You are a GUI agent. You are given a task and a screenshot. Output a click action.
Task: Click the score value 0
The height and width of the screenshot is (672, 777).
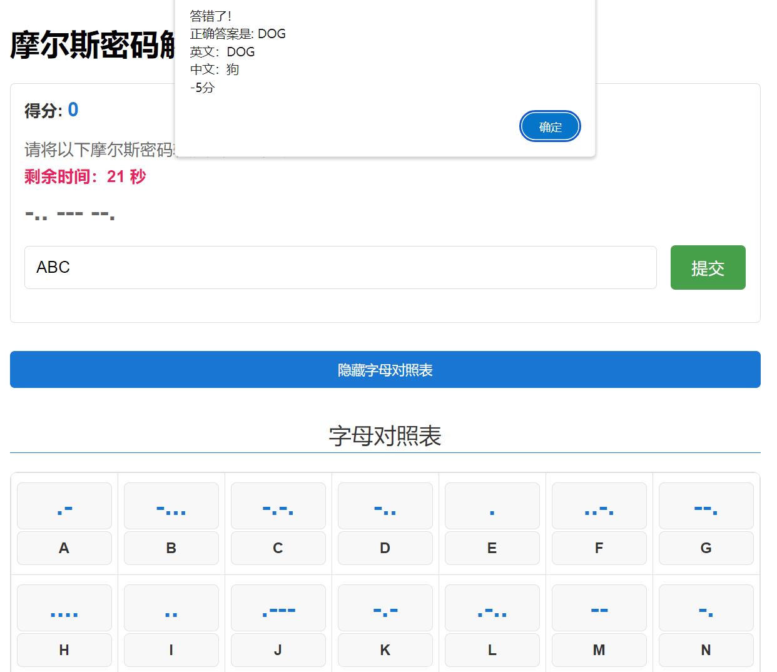[x=73, y=110]
